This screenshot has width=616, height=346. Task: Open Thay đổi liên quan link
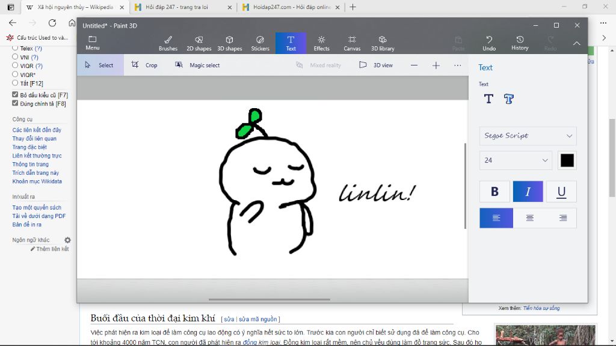[x=34, y=139]
